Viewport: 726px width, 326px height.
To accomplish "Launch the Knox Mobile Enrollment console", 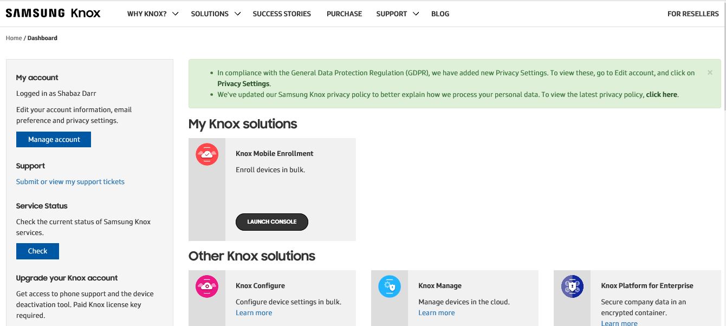I will 272,222.
